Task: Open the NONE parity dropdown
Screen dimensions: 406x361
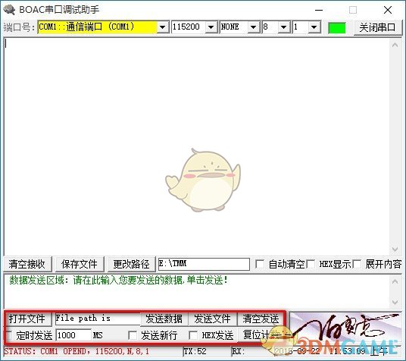Action: (x=254, y=27)
